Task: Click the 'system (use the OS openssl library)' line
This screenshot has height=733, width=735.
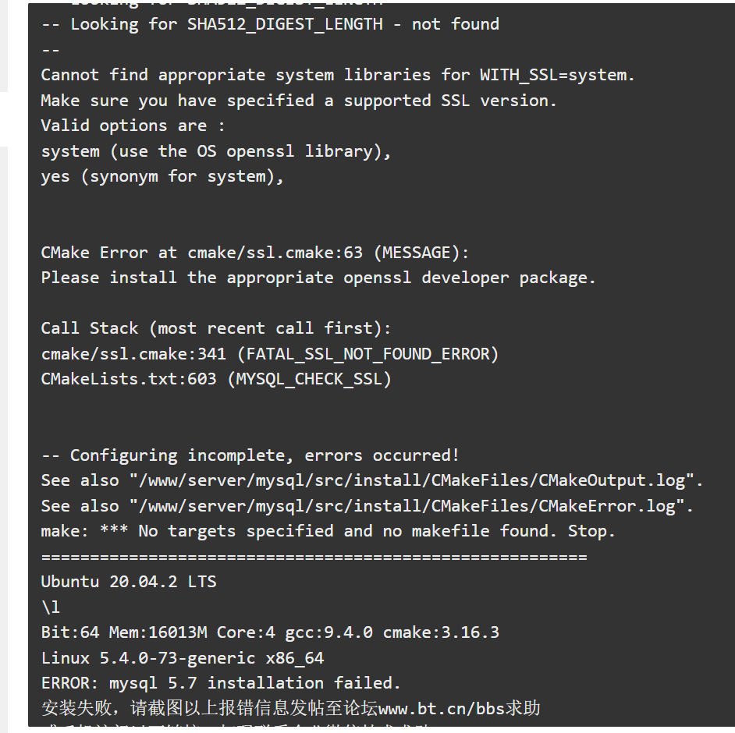Action: (215, 151)
